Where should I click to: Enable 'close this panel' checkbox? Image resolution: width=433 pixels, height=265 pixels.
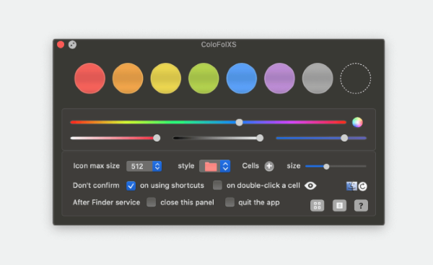click(x=151, y=202)
